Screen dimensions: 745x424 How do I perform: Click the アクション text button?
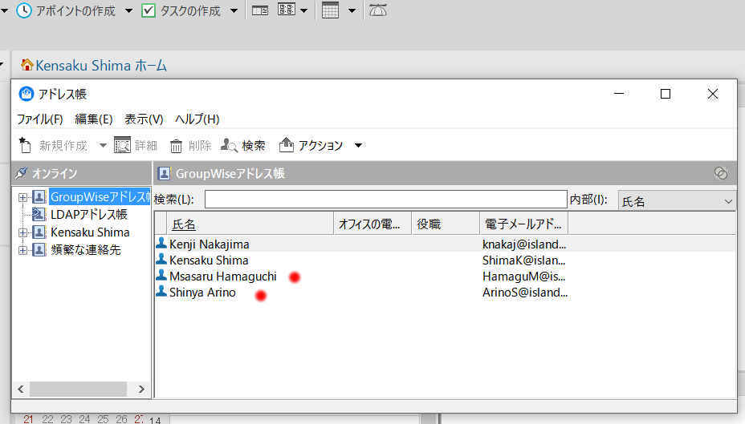click(x=320, y=146)
